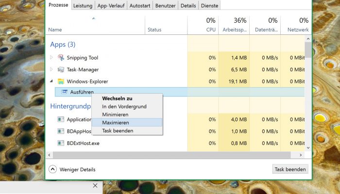The width and height of the screenshot is (340, 194).
Task: Switch to the Prozesse tab
Action: tap(58, 5)
